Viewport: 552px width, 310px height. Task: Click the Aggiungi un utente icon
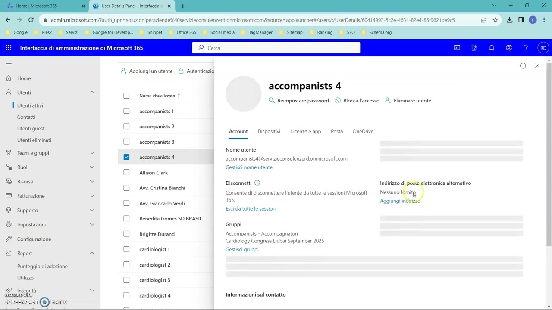click(124, 71)
